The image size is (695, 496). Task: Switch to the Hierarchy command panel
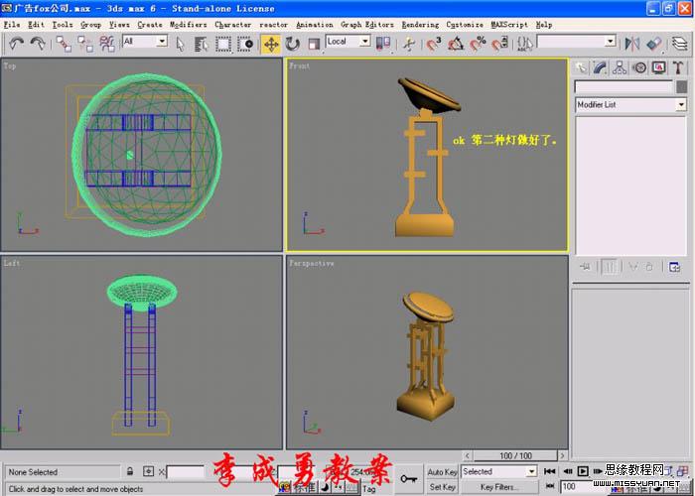pos(619,67)
